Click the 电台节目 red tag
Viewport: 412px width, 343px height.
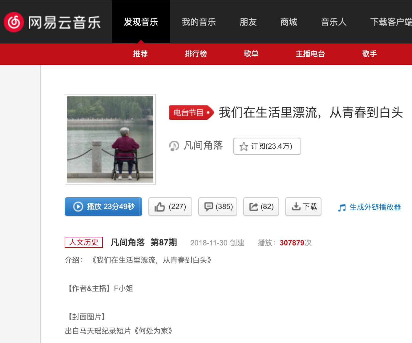tap(192, 112)
